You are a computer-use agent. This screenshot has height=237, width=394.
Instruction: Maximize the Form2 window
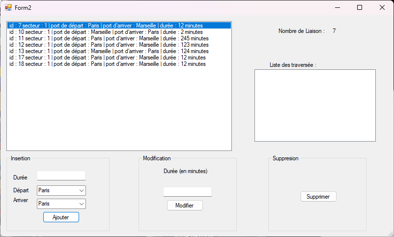pos(360,7)
